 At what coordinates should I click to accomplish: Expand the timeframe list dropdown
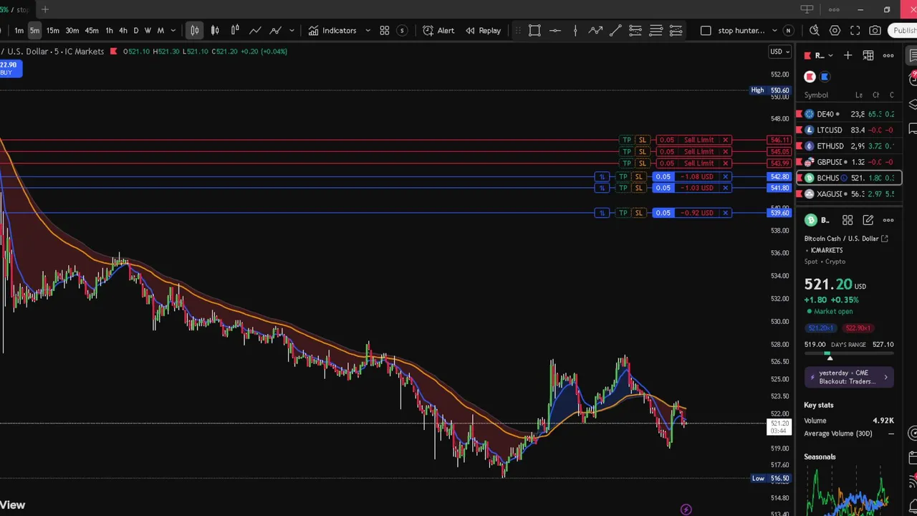[x=173, y=30]
